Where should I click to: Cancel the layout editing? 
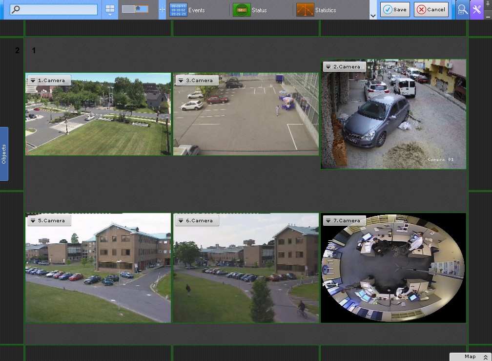(431, 10)
